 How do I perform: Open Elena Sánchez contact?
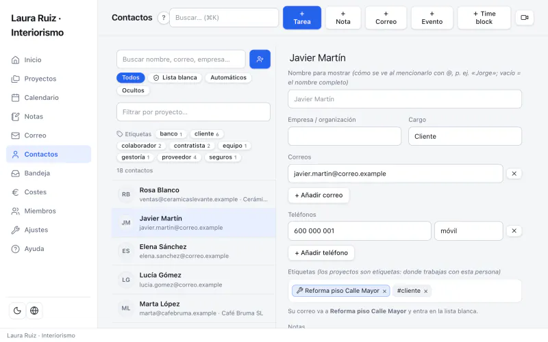click(194, 251)
